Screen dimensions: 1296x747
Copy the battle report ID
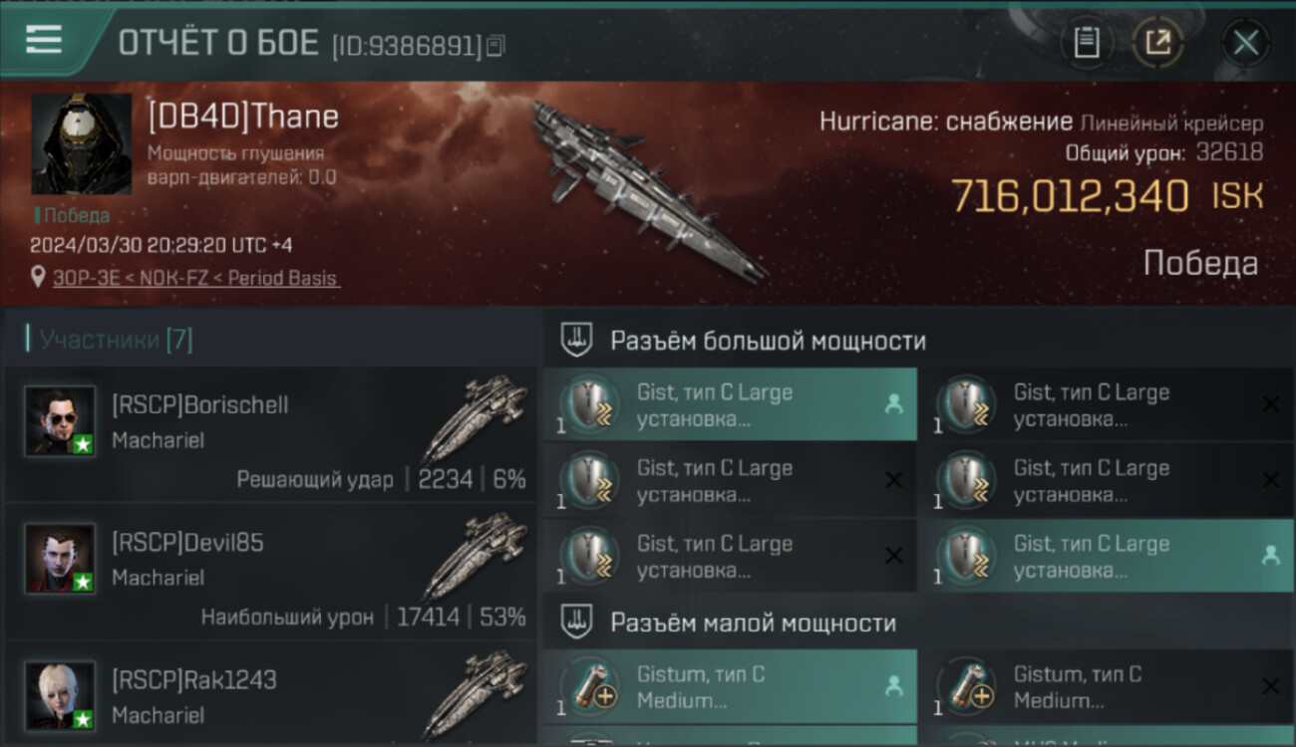tap(495, 45)
